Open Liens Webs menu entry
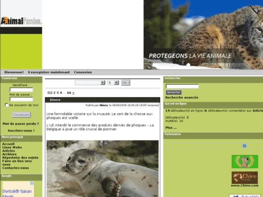The width and height of the screenshot is (263, 197). (12, 147)
